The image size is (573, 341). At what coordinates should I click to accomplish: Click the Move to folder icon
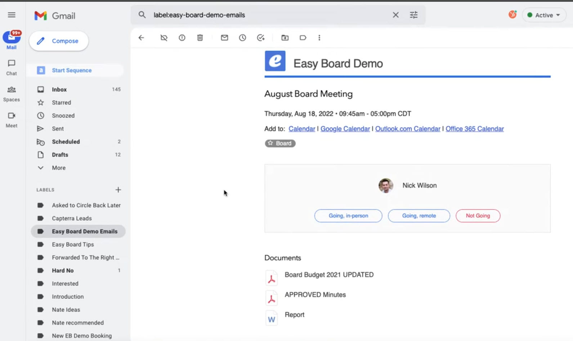[285, 38]
